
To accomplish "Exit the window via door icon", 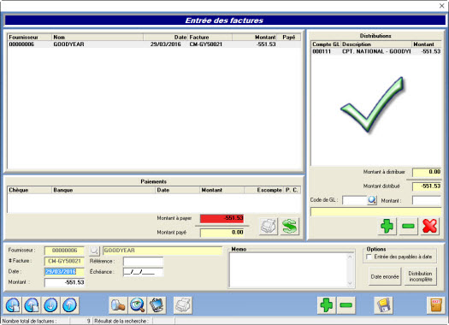I will click(436, 305).
